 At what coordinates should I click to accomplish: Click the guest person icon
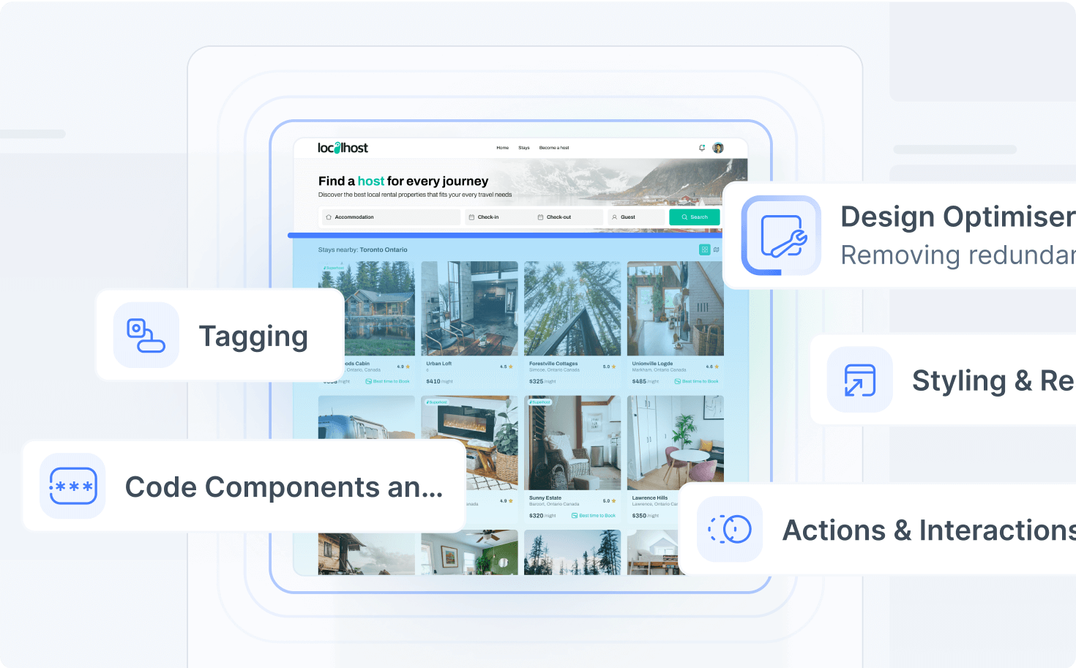[614, 217]
